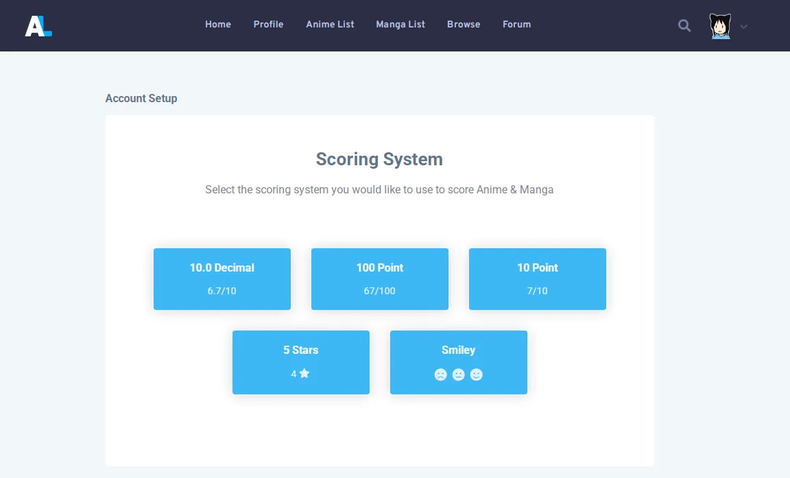Click the AniList logo icon

pyautogui.click(x=38, y=25)
